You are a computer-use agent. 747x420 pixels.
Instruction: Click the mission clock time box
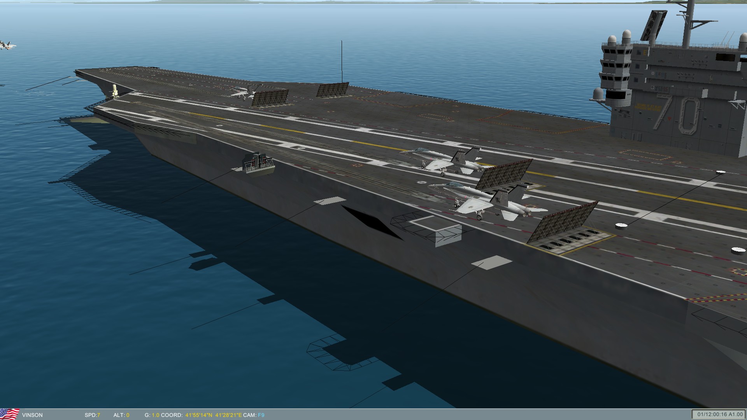tap(718, 414)
